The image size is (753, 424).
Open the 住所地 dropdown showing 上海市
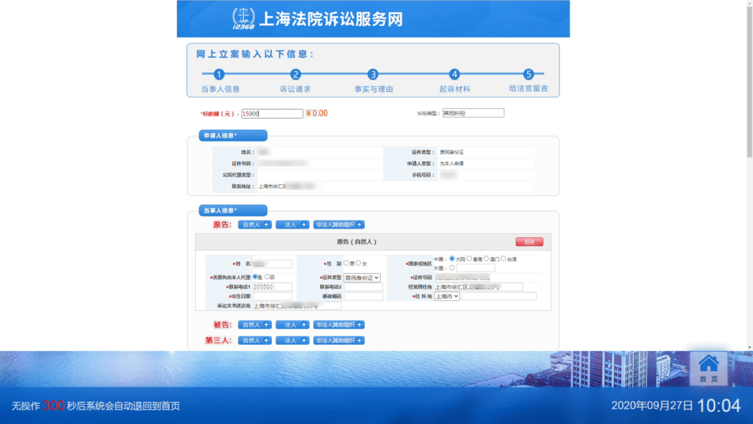click(447, 297)
